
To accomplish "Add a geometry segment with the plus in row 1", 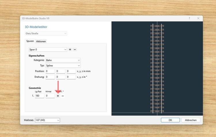I will [x=58, y=96].
